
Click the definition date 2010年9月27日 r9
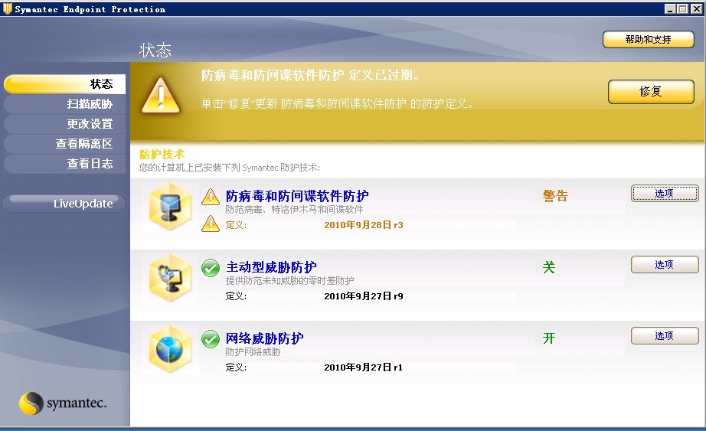pyautogui.click(x=364, y=296)
